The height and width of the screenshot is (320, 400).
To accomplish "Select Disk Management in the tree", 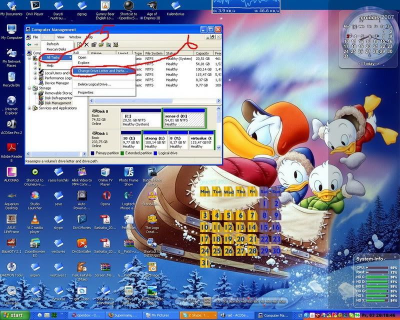I will 57,103.
